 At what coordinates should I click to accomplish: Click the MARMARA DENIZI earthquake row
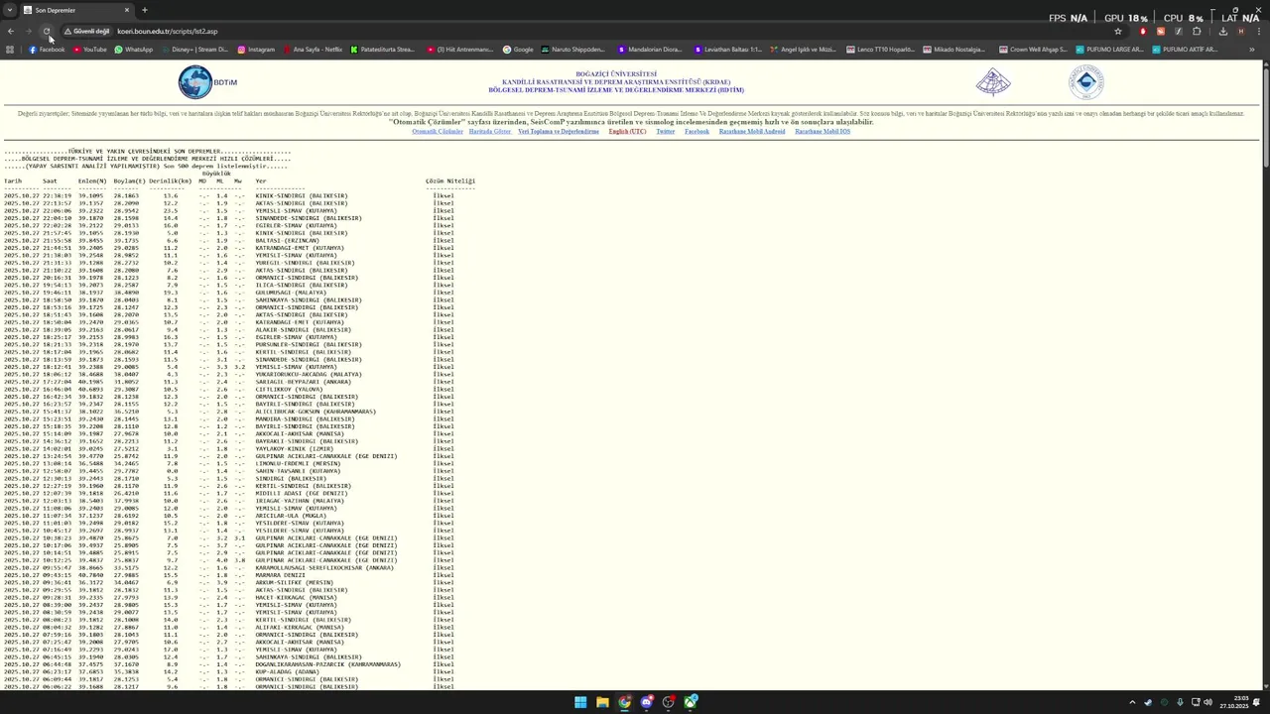pyautogui.click(x=228, y=575)
